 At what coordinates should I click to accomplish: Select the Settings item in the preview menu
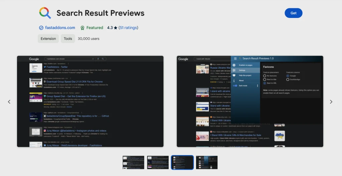(x=242, y=70)
